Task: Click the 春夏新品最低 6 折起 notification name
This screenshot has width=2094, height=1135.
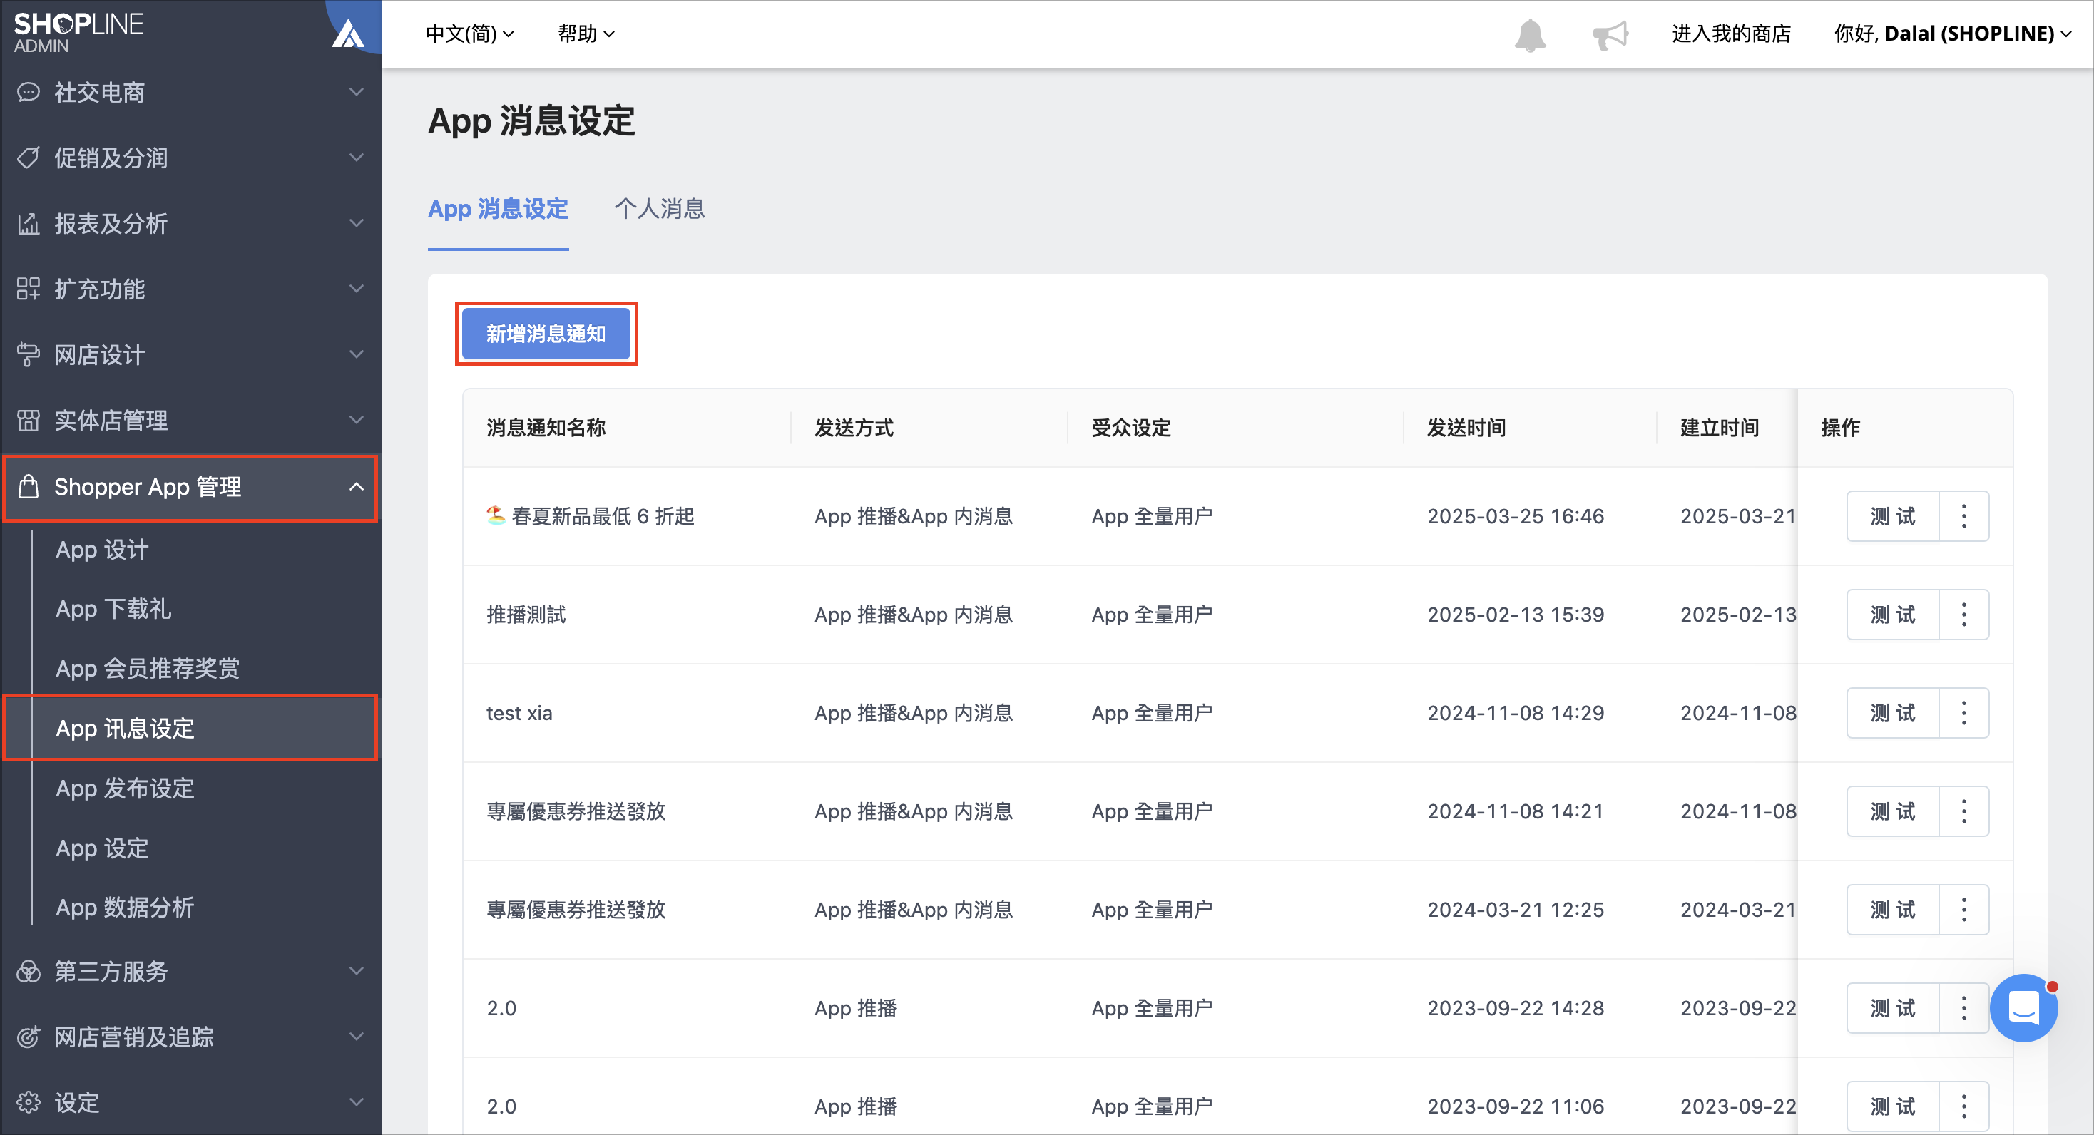Action: (590, 517)
